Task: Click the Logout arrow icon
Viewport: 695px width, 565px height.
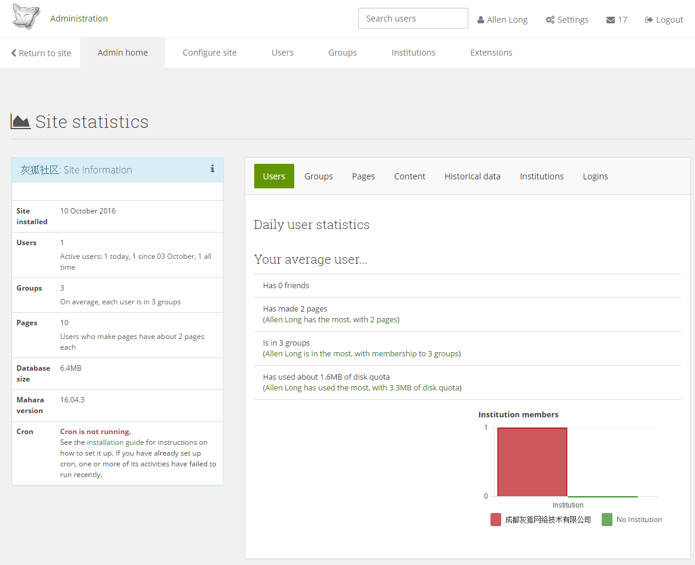Action: 648,20
